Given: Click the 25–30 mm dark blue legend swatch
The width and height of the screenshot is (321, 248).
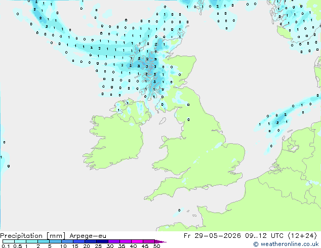Looking at the screenshot, I should (x=102, y=241).
